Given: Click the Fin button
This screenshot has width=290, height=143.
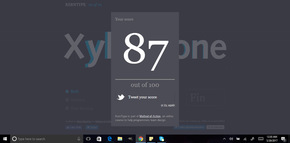Looking at the screenshot, I should tap(206, 97).
